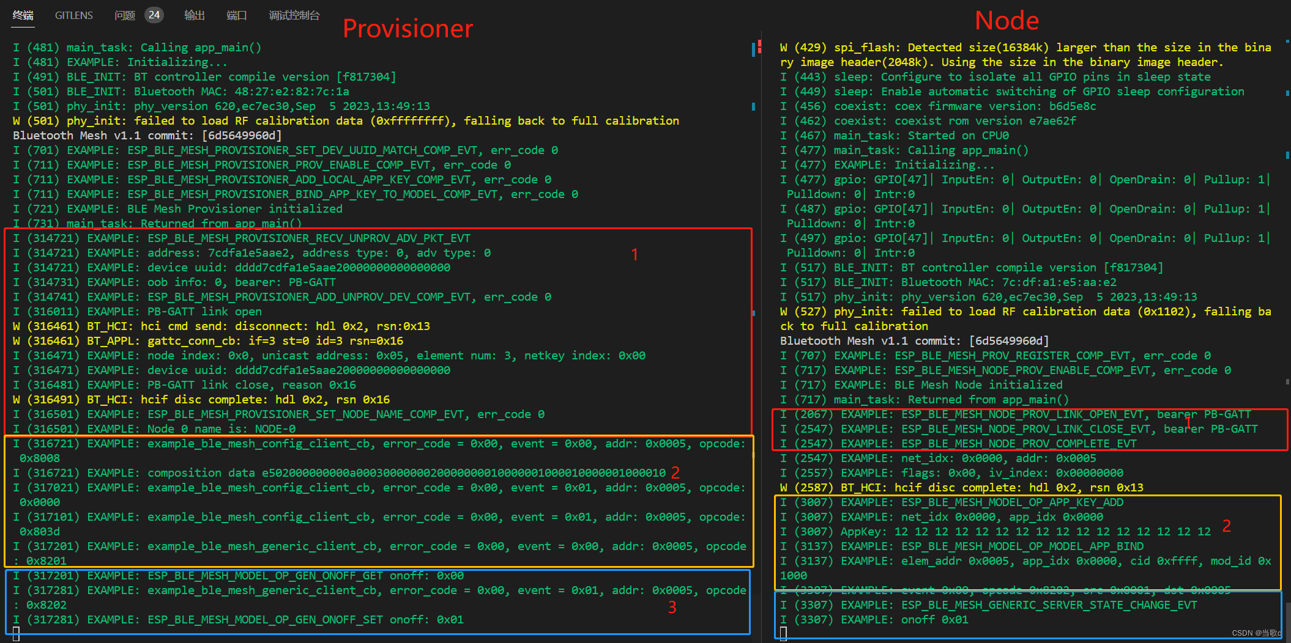Screen dimensions: 1291x643
Task: Click "address: 7cdfa1e5aae2, address type: 0" line
Action: coord(252,253)
